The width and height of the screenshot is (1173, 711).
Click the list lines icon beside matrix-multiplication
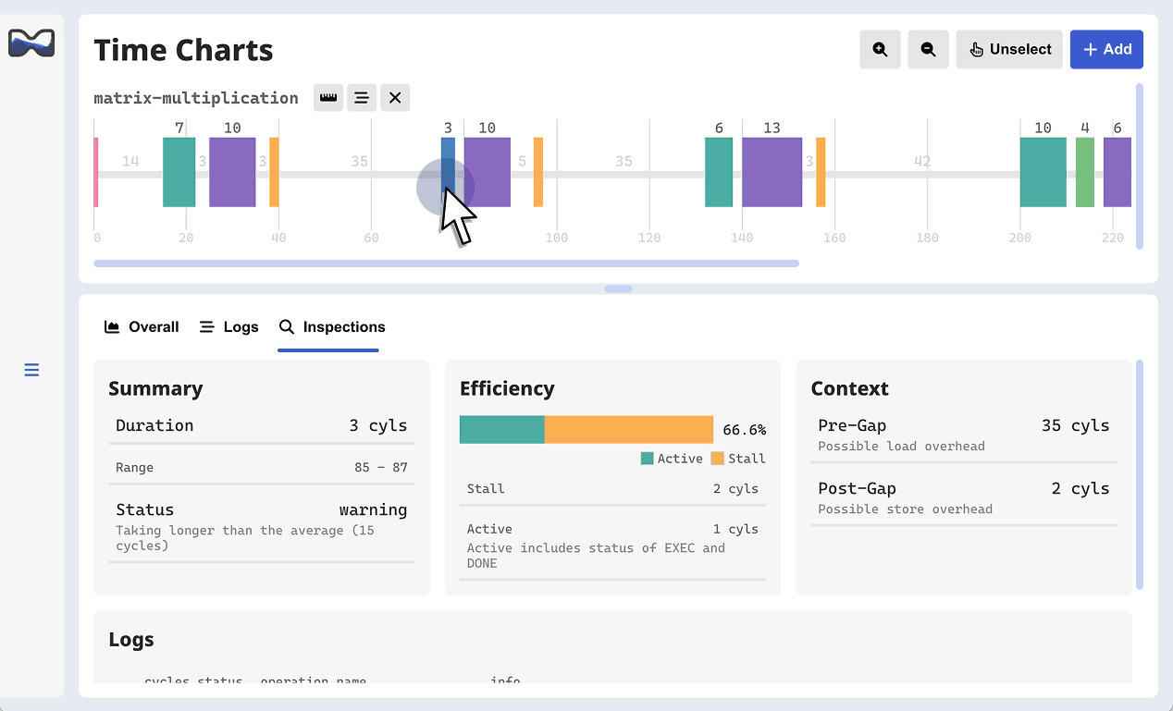click(362, 98)
